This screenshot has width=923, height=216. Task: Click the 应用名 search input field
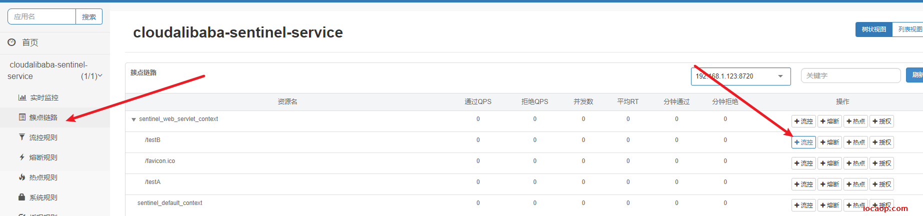click(42, 16)
